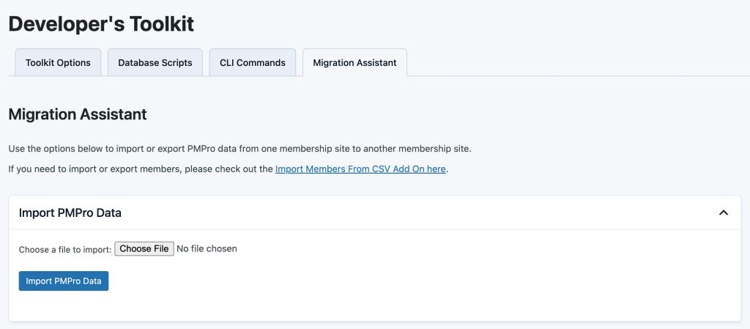Click the Import PMPro Data panel header title
Image resolution: width=750 pixels, height=329 pixels.
pos(70,213)
